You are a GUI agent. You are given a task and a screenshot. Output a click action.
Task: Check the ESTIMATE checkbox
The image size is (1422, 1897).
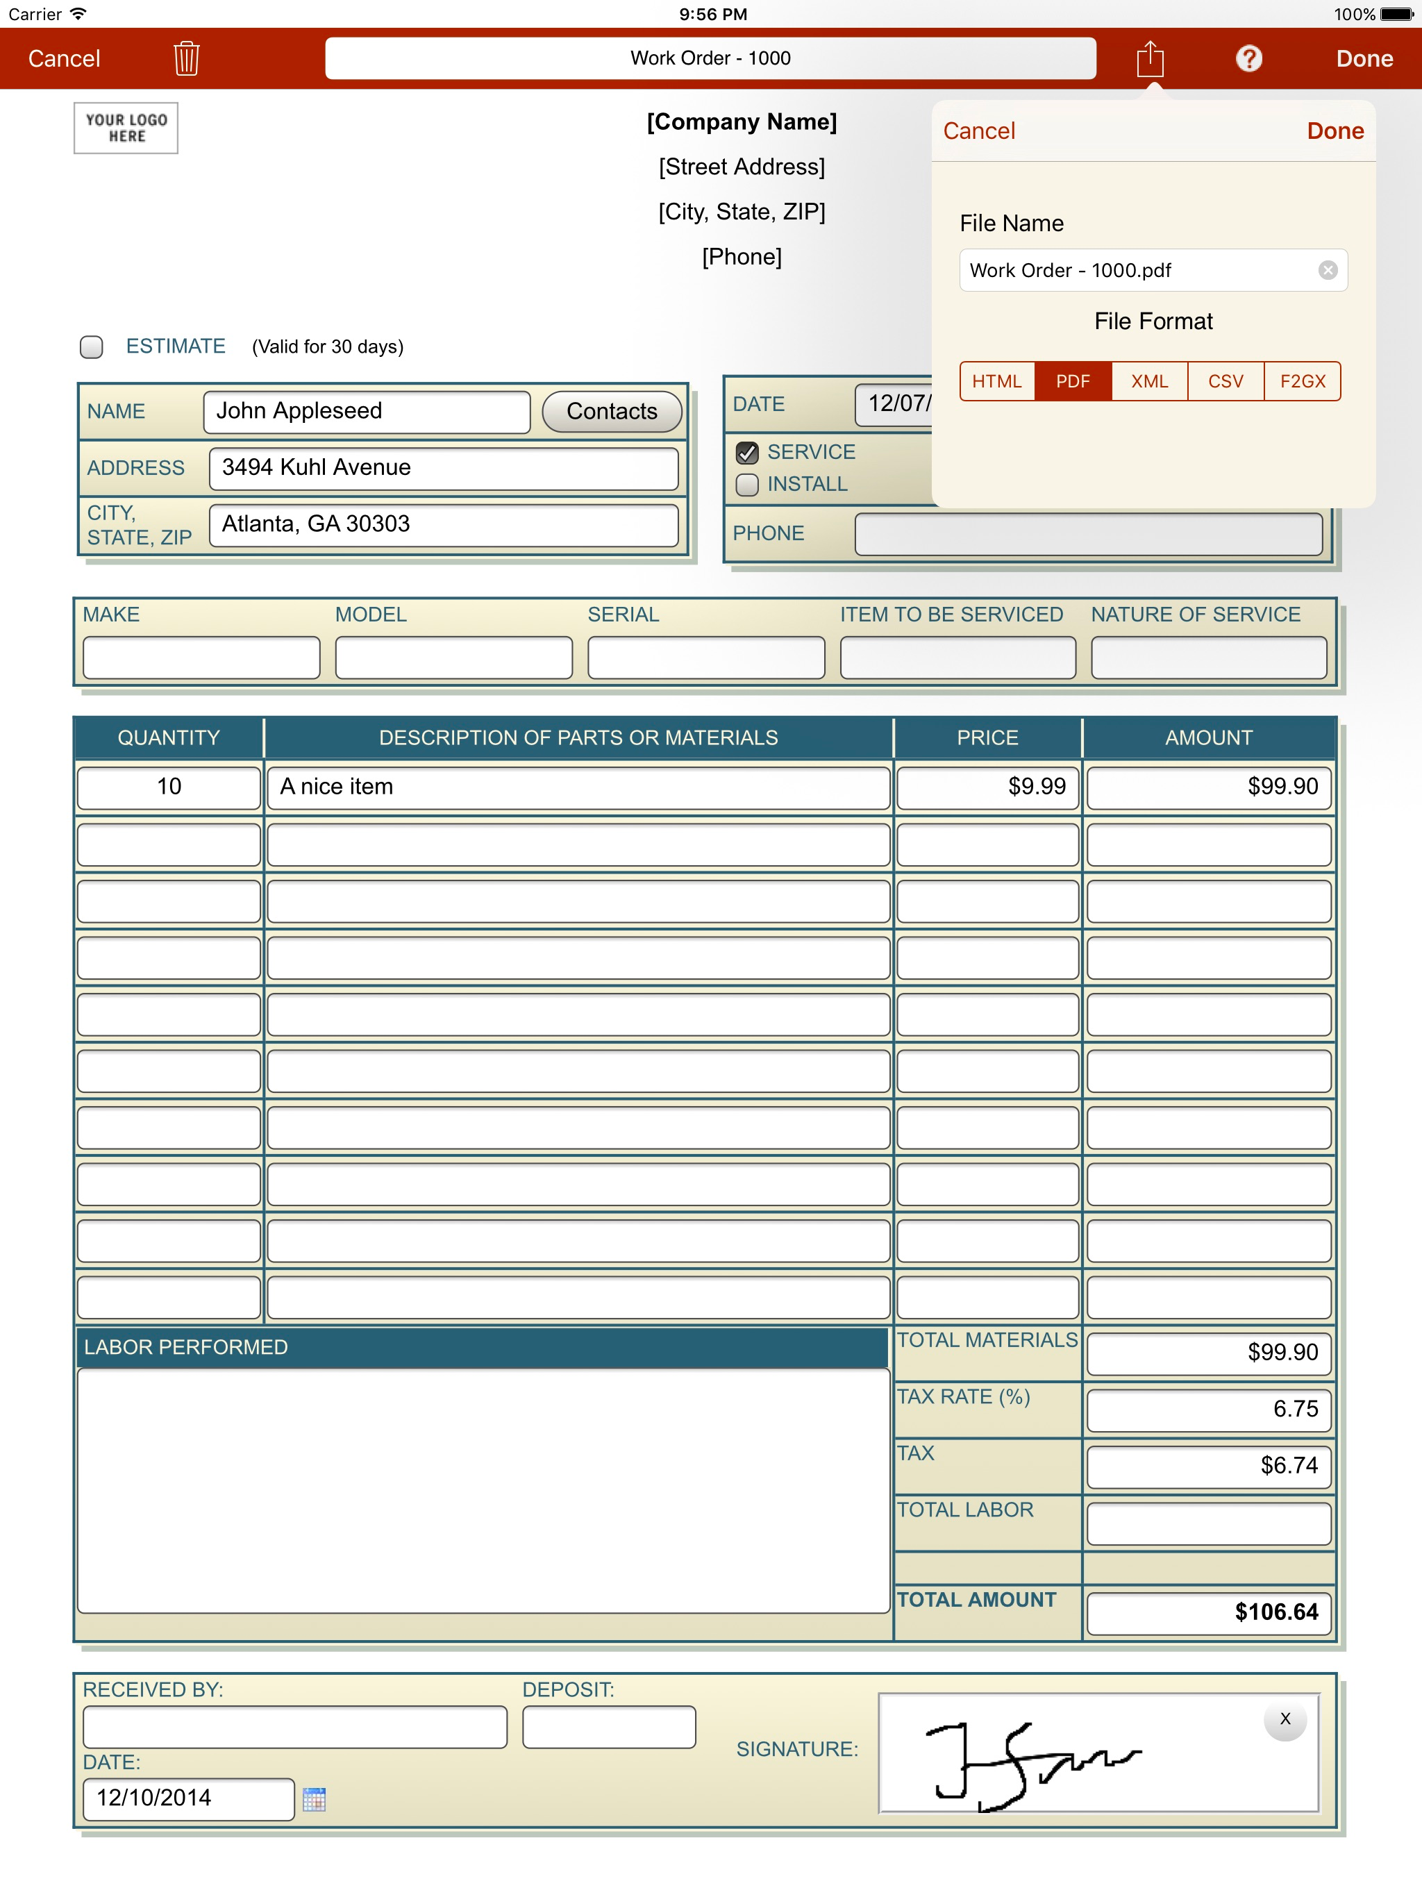click(x=92, y=346)
